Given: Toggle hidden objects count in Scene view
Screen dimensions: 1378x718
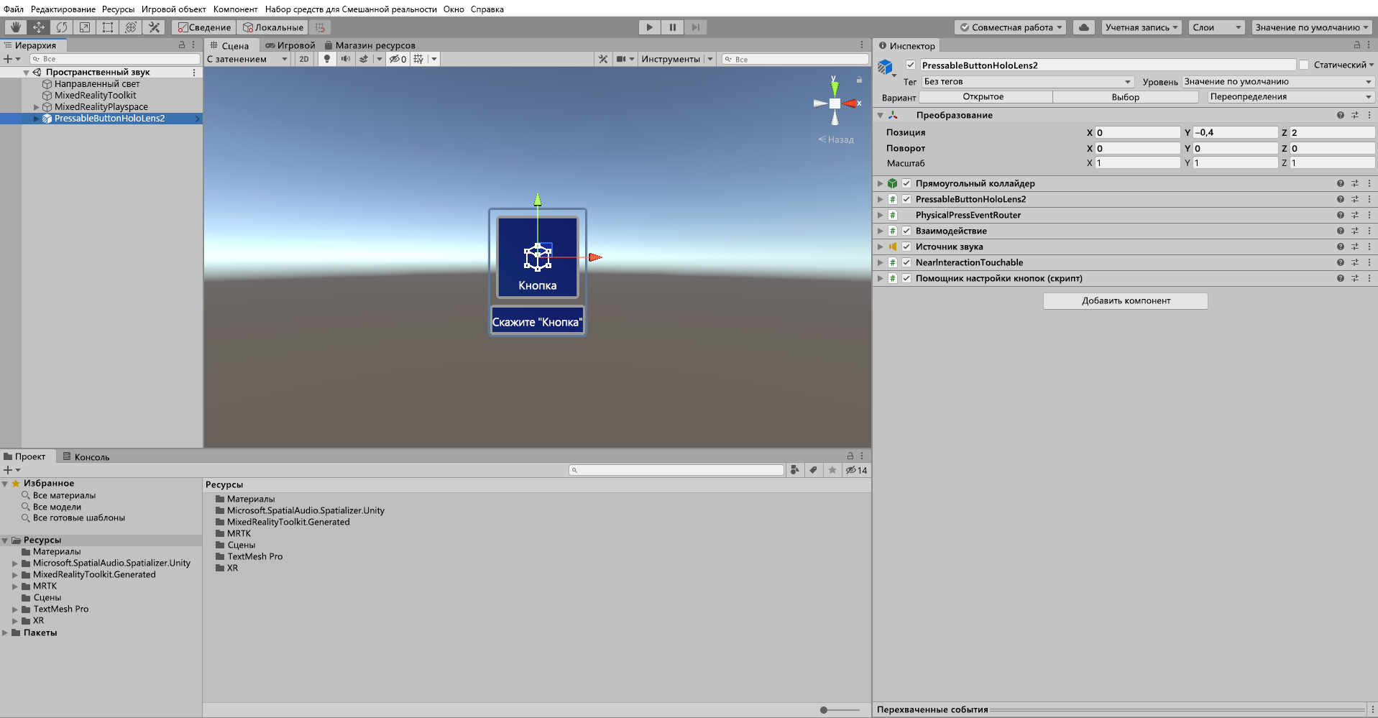Looking at the screenshot, I should tap(398, 59).
